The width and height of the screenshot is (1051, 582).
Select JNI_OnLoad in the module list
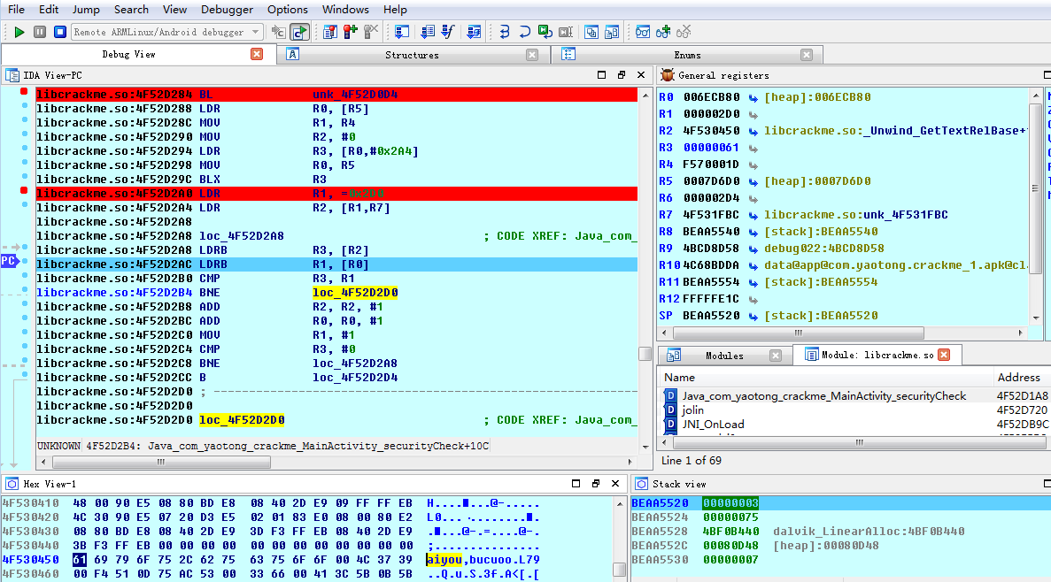tap(713, 424)
